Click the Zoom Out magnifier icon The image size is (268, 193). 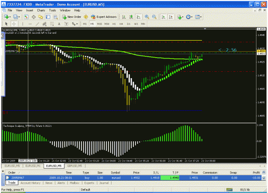coord(154,17)
